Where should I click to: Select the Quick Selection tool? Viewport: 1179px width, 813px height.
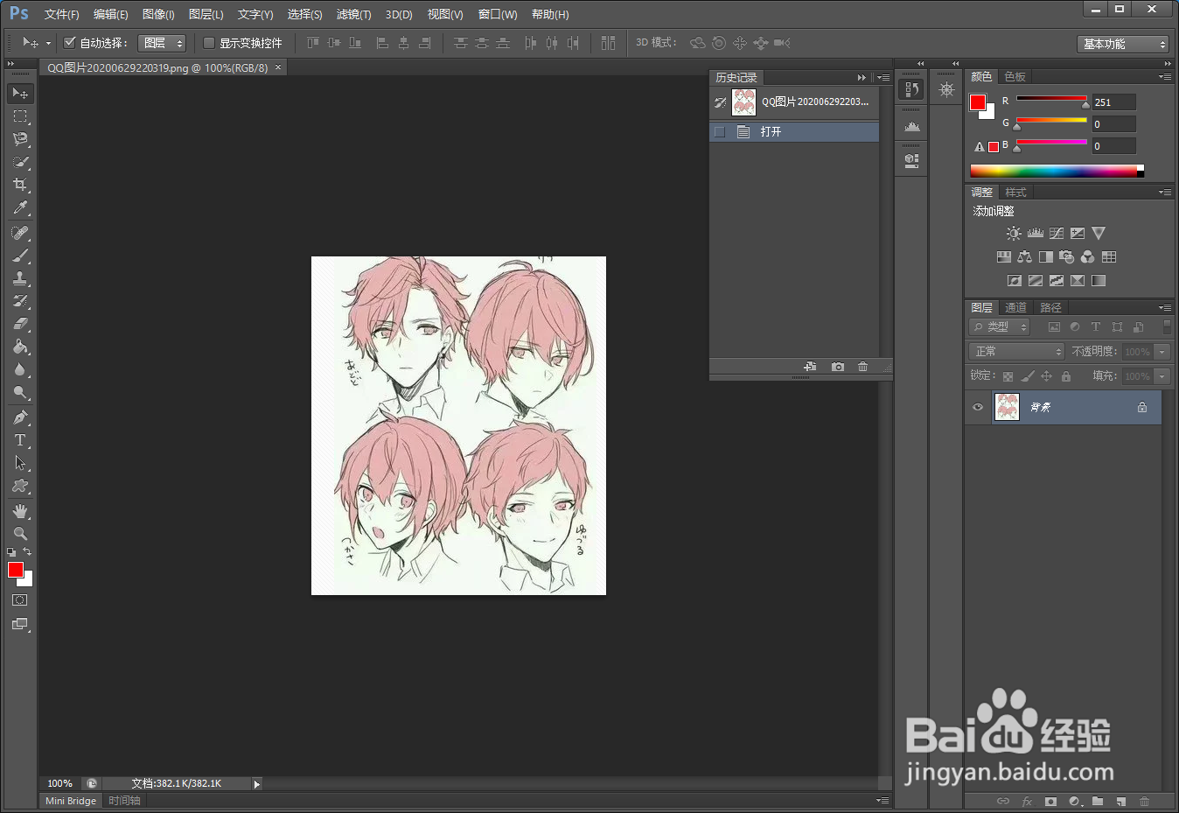tap(20, 162)
